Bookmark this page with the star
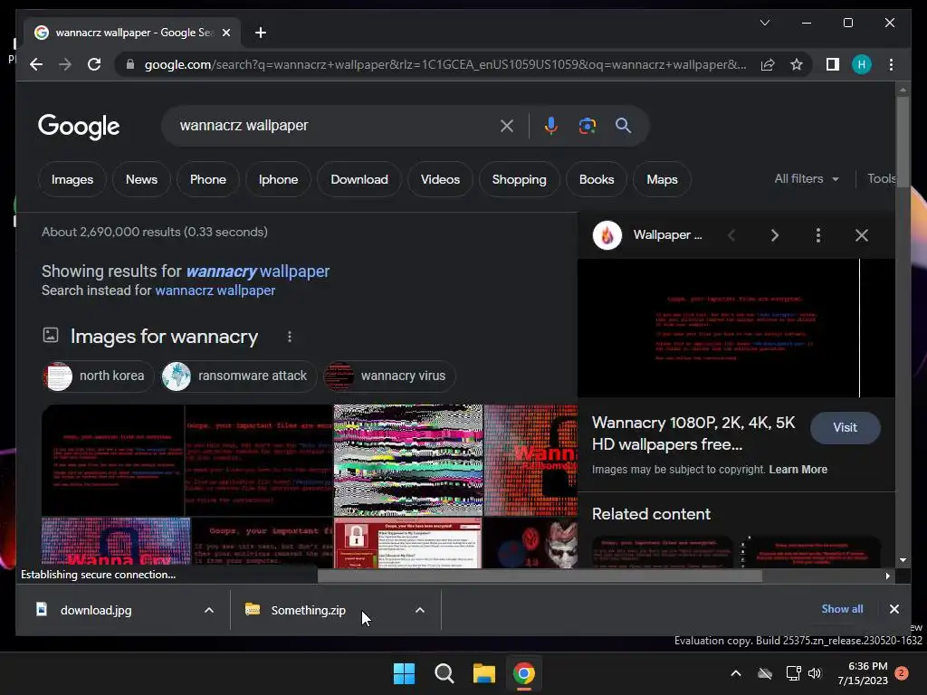Viewport: 927px width, 695px height. (797, 64)
